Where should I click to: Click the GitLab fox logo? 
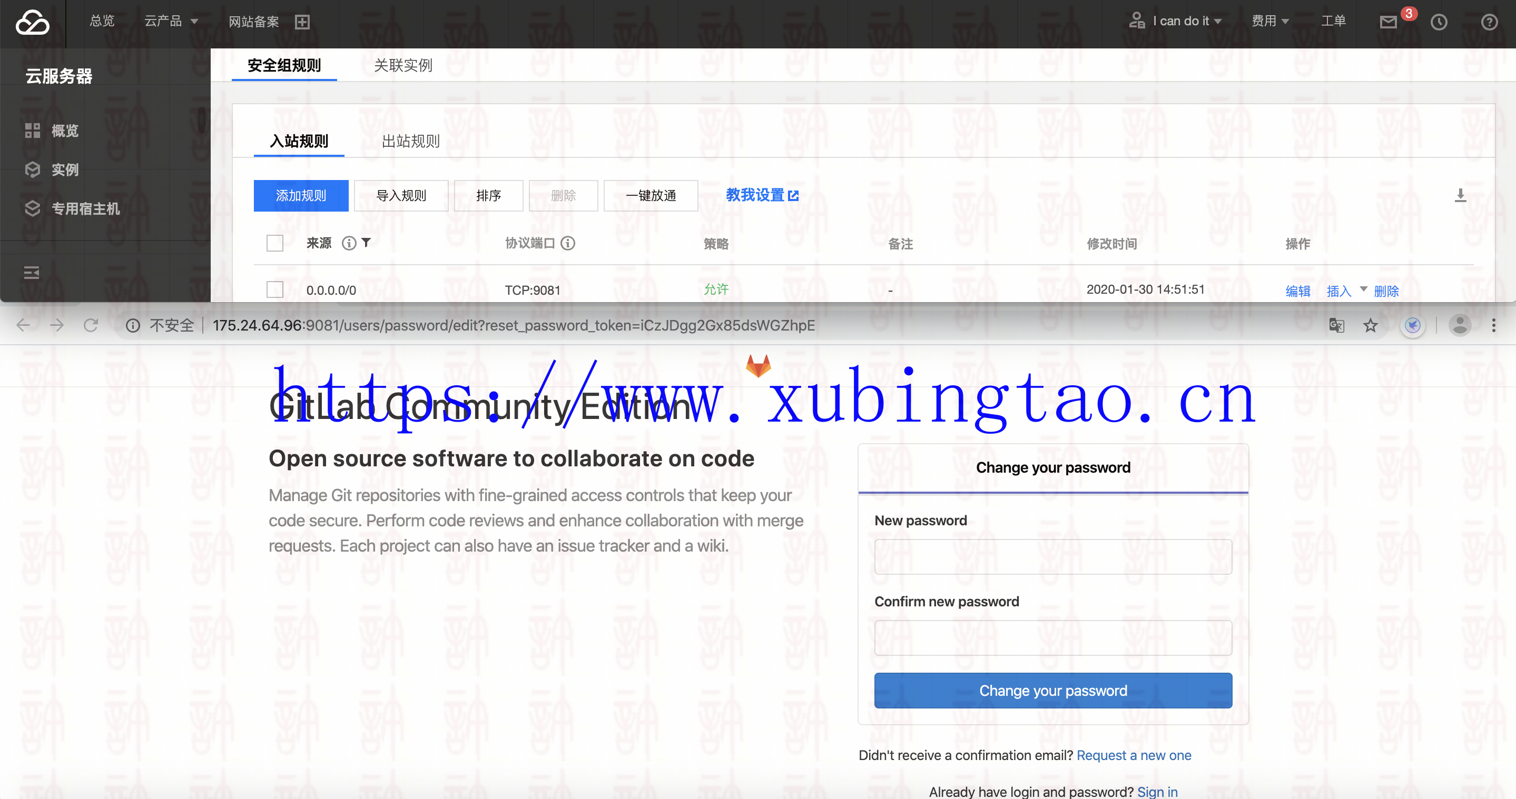[x=758, y=366]
